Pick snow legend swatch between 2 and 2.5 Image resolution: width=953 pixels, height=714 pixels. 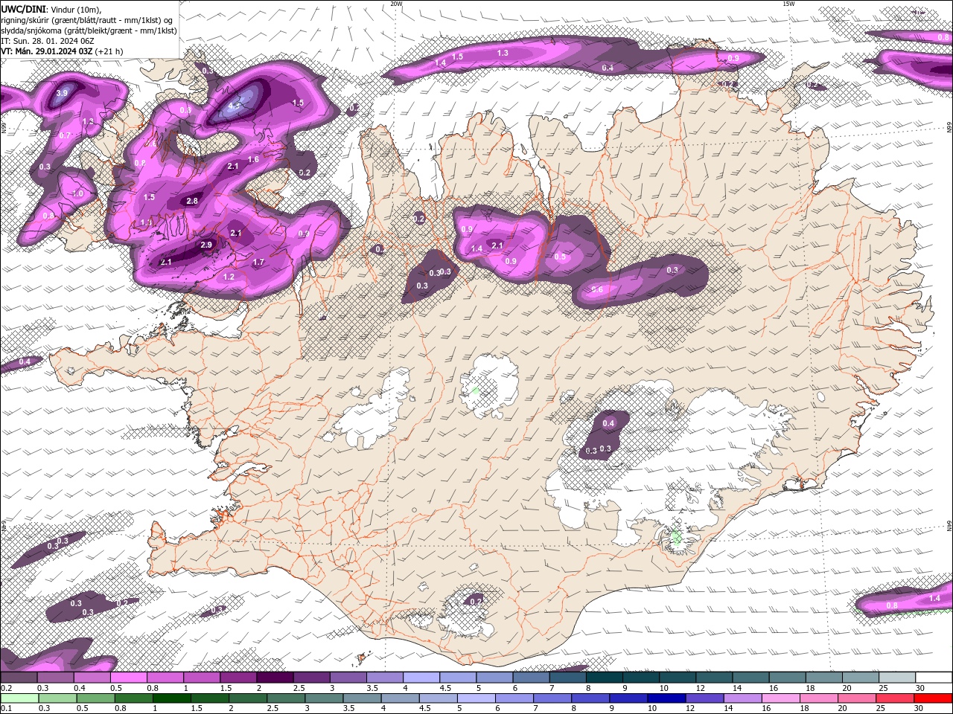click(x=275, y=678)
